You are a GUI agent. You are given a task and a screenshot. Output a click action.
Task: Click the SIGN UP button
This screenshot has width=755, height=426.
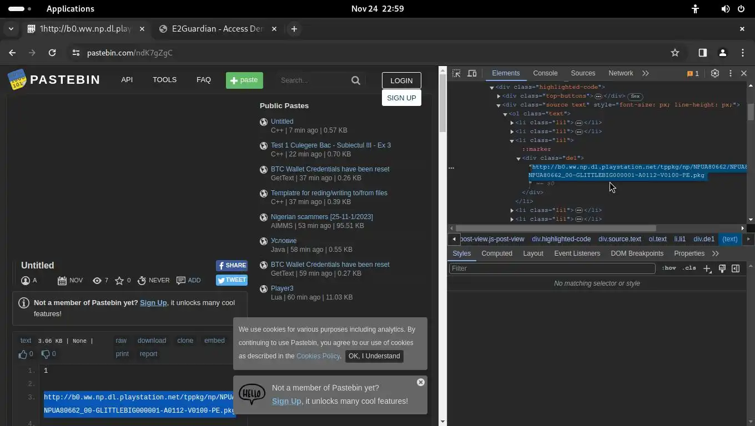(x=401, y=98)
